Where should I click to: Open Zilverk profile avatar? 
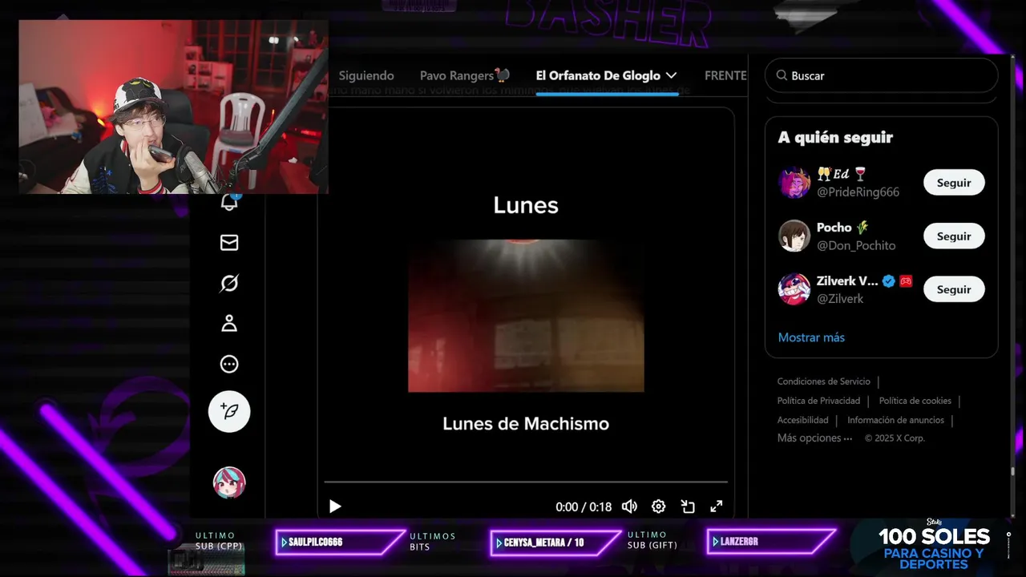794,289
